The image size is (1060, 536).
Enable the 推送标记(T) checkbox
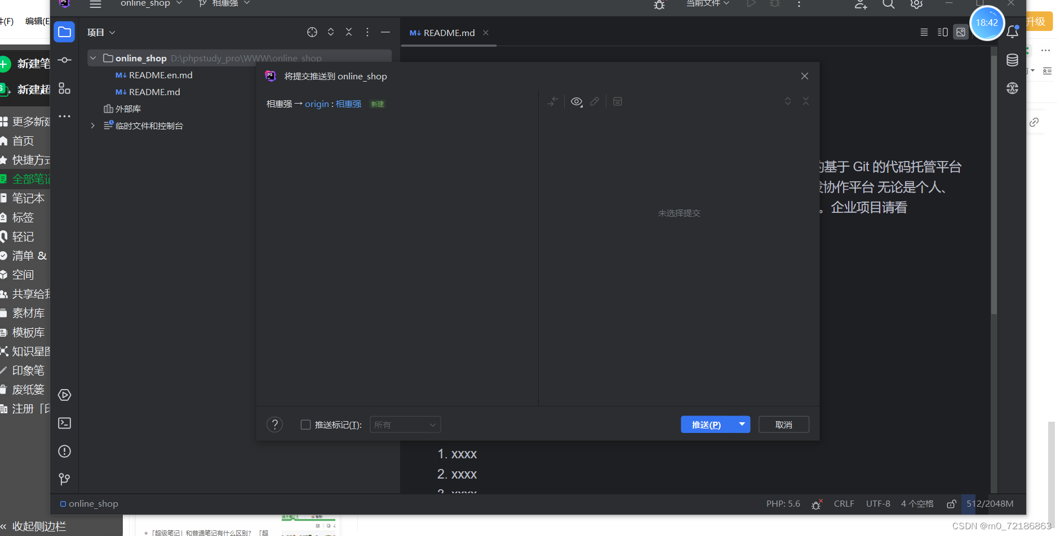tap(306, 425)
